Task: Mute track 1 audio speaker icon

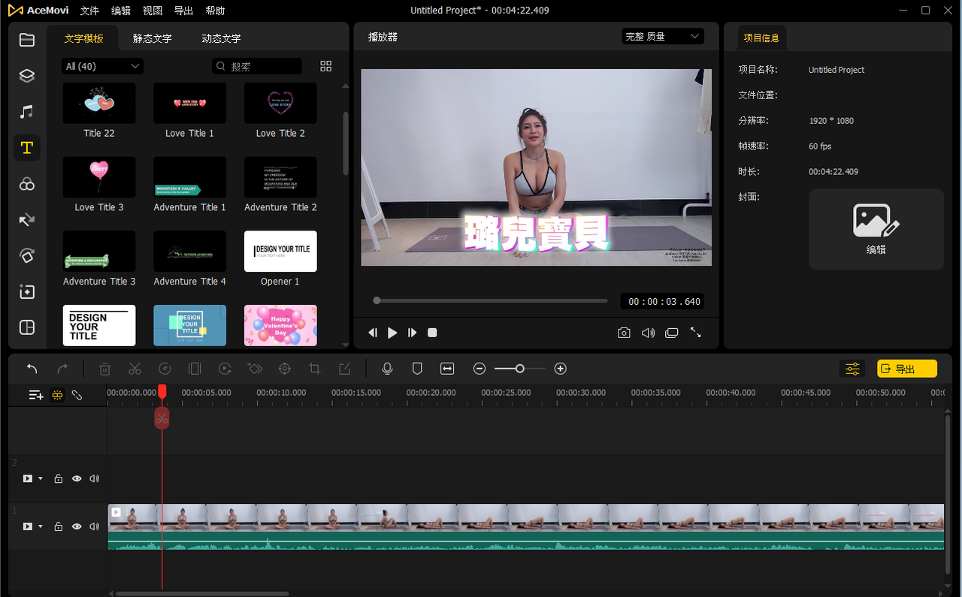Action: [94, 526]
